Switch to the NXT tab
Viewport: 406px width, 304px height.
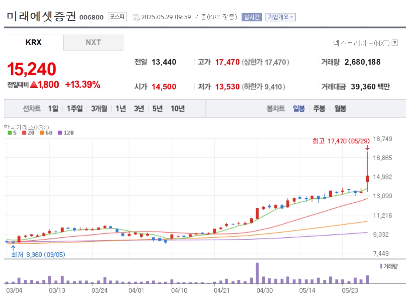tap(93, 42)
